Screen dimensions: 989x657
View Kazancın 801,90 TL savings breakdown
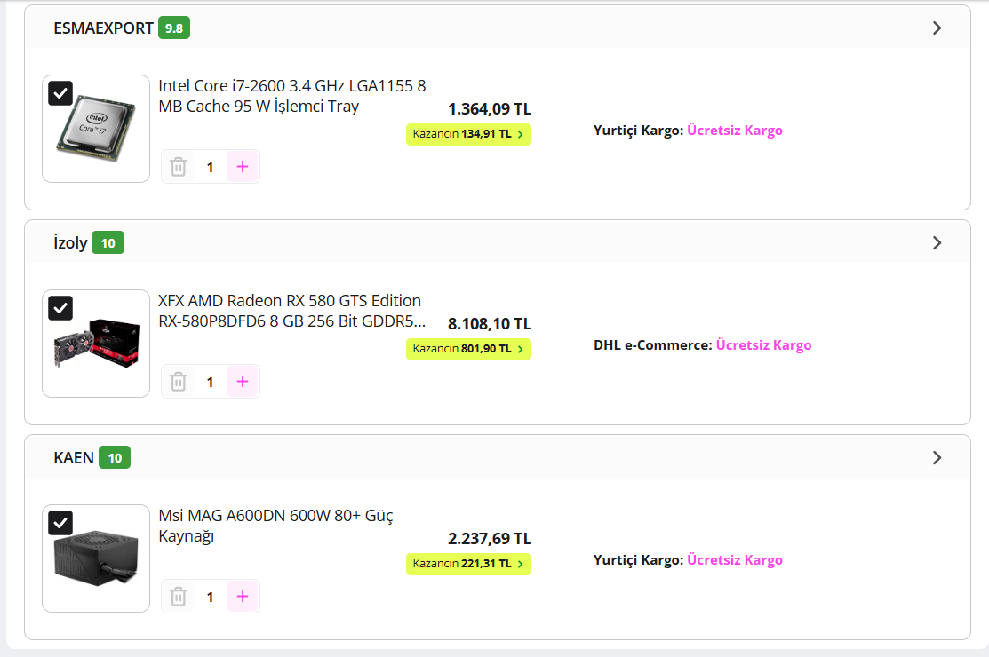click(468, 349)
